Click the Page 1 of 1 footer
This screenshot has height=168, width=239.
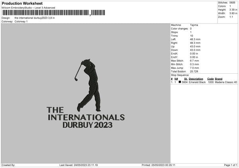(x=231, y=165)
